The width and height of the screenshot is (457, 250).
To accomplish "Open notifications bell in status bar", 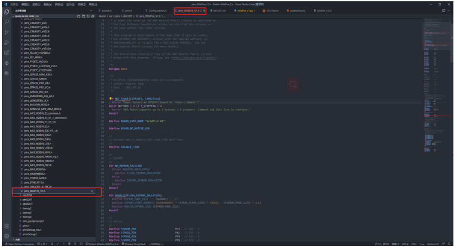I will 449,244.
